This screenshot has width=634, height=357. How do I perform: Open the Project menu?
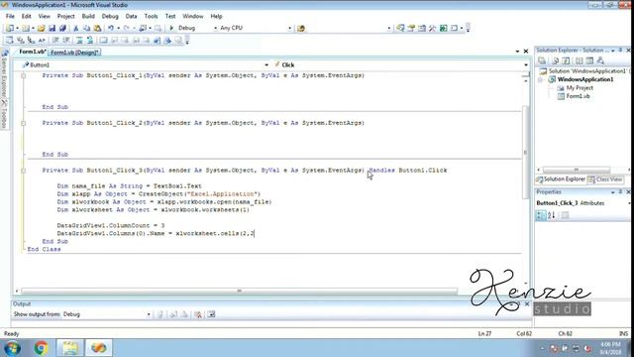(x=66, y=16)
